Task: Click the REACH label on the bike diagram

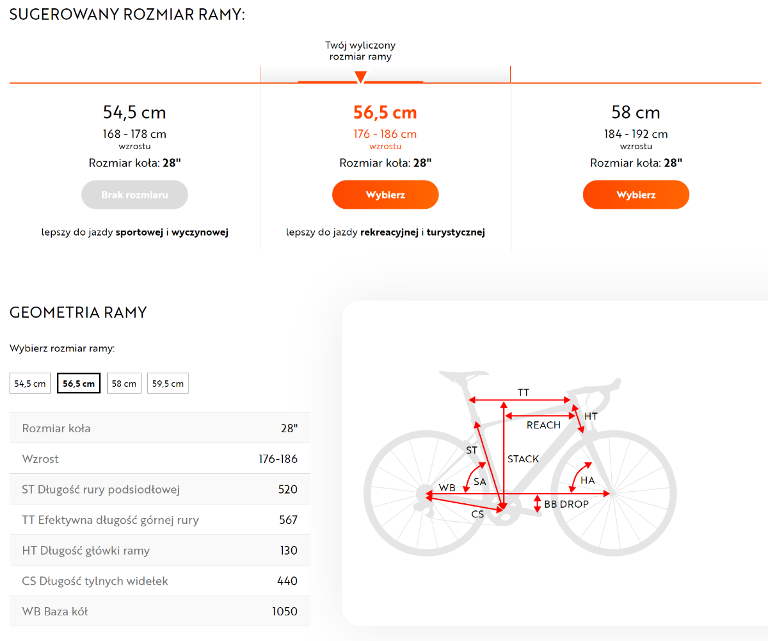Action: 543,425
